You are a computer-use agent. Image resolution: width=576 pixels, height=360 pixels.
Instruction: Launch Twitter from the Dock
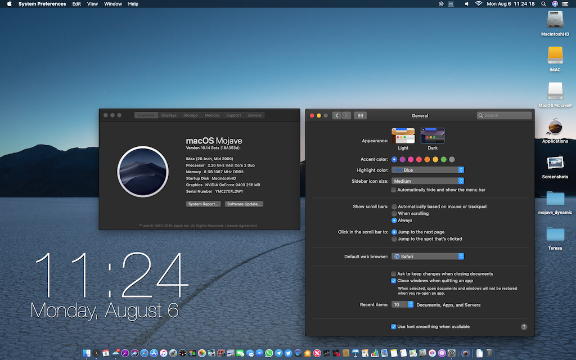tap(289, 353)
